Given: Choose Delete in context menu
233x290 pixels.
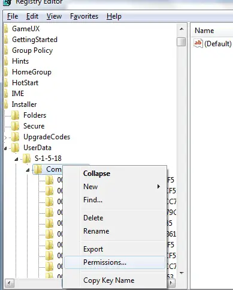Looking at the screenshot, I should click(x=114, y=218).
